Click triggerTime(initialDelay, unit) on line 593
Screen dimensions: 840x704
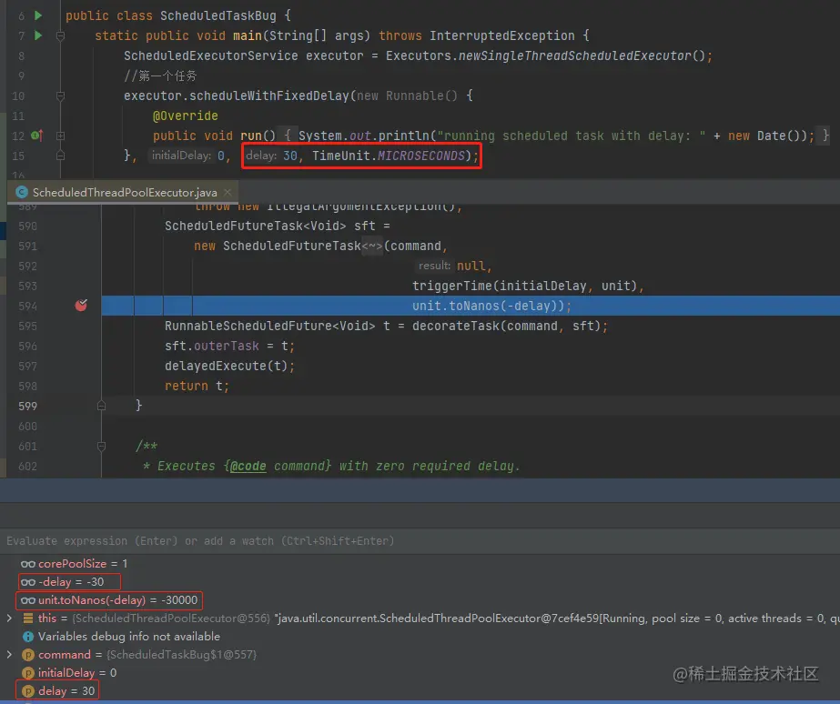coord(524,286)
